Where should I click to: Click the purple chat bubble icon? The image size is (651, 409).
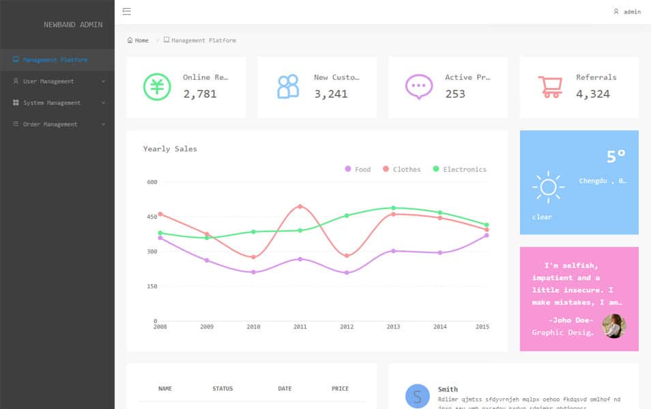coord(419,87)
